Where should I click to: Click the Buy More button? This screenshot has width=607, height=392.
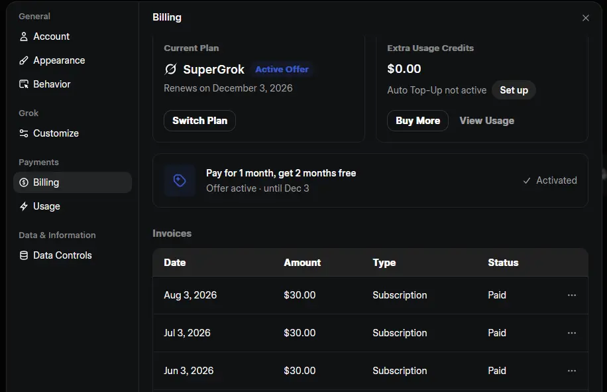coord(417,121)
